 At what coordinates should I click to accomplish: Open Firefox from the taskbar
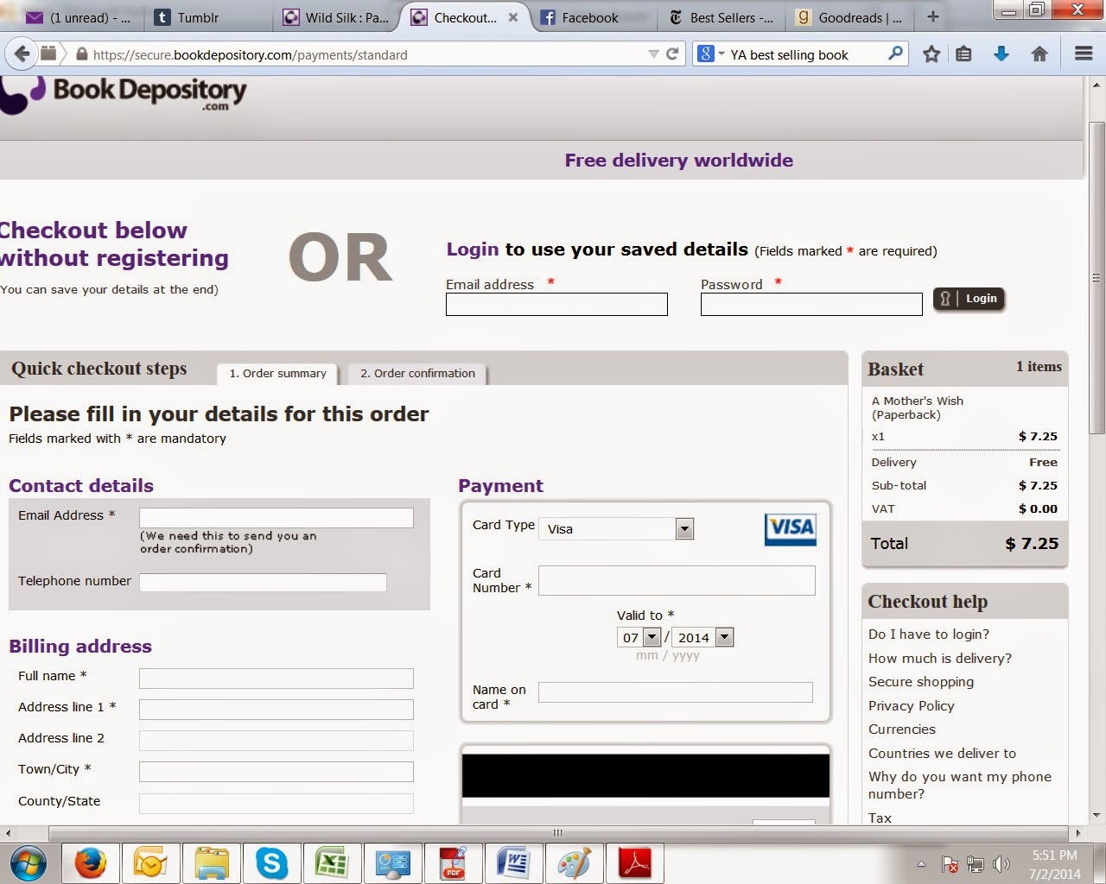pyautogui.click(x=90, y=862)
